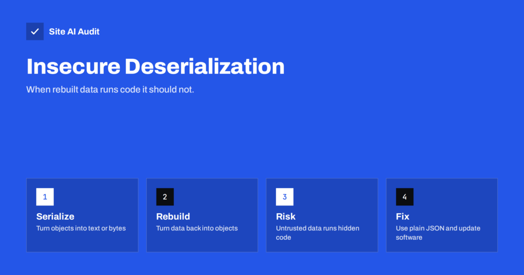Click subtitle 'When rebuilt data runs code it should not.'
Viewport: 524px width, 275px height.
click(x=110, y=89)
